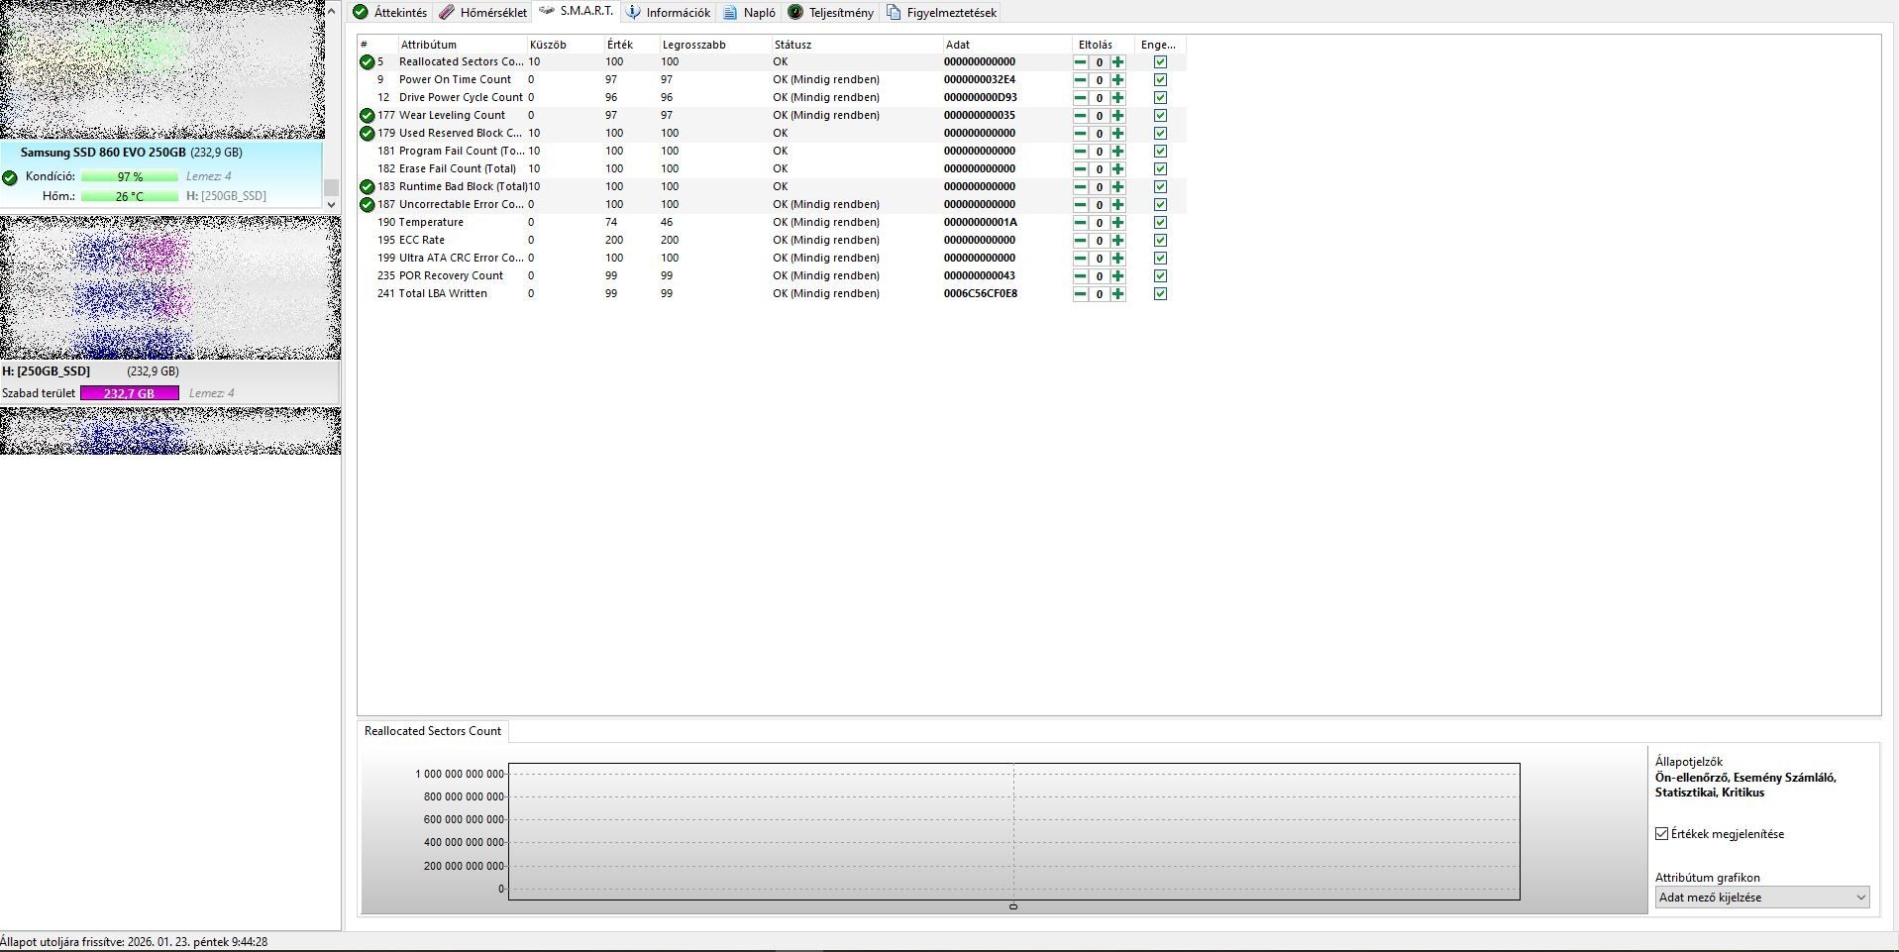Go to the Információk tab

point(669,13)
